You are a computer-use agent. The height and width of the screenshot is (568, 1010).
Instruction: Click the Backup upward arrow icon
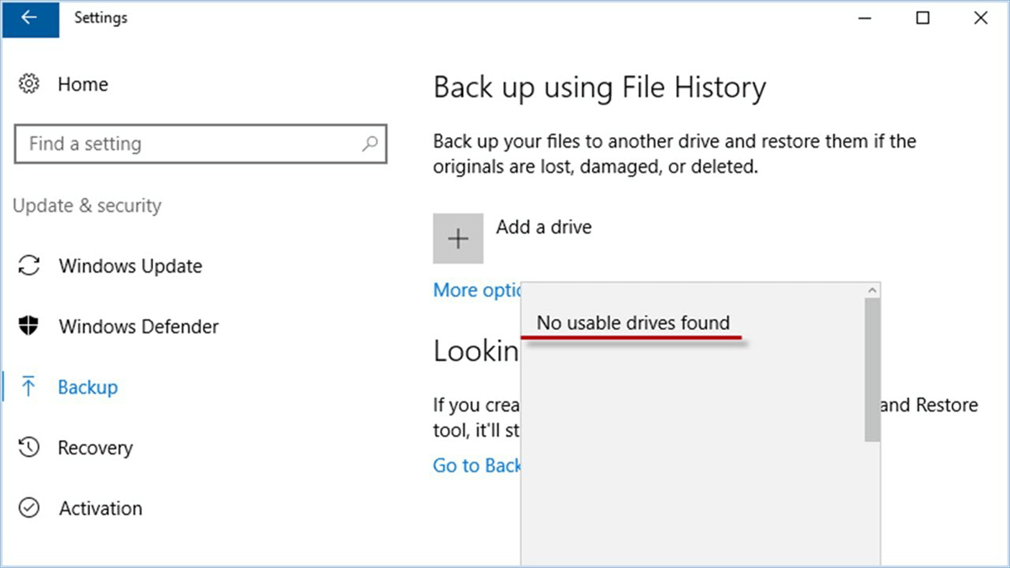tap(29, 387)
